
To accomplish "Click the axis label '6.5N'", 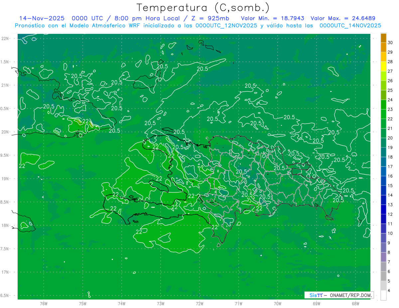I will point(5,295).
